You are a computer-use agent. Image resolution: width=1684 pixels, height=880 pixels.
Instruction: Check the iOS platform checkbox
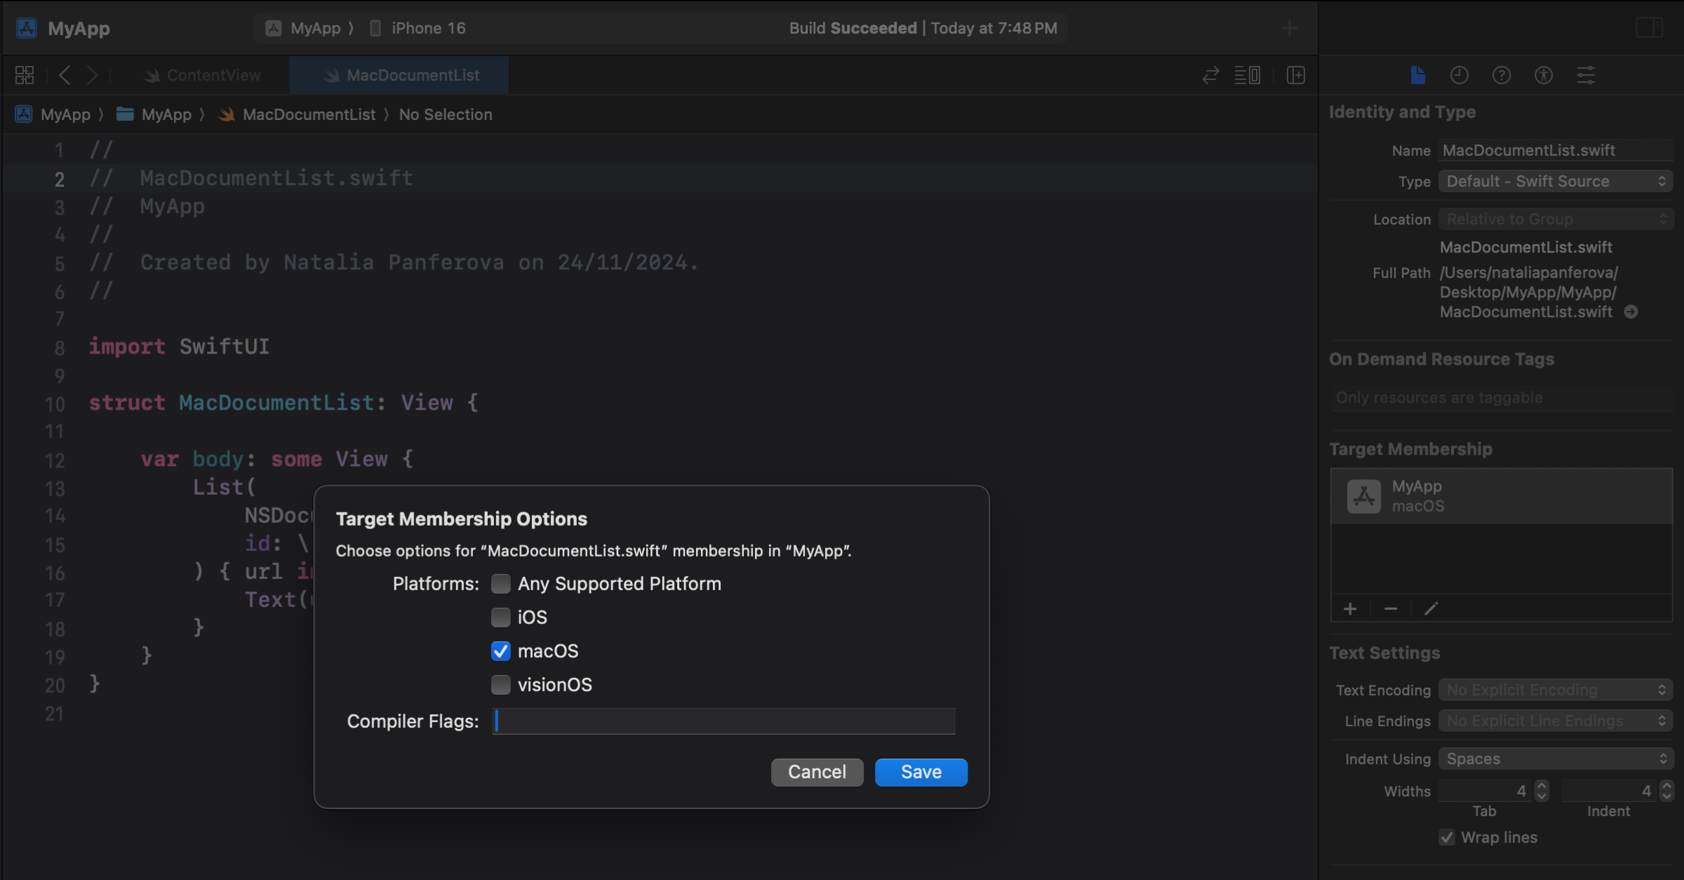point(501,618)
